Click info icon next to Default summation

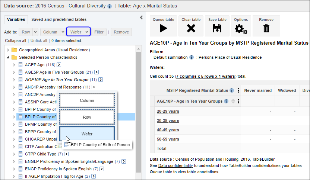(192, 58)
